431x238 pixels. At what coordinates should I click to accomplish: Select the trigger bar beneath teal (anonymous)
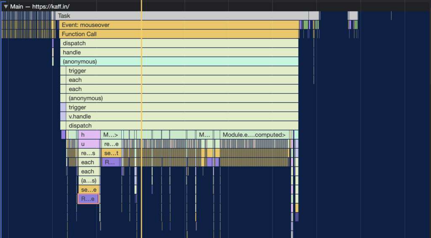(x=182, y=71)
